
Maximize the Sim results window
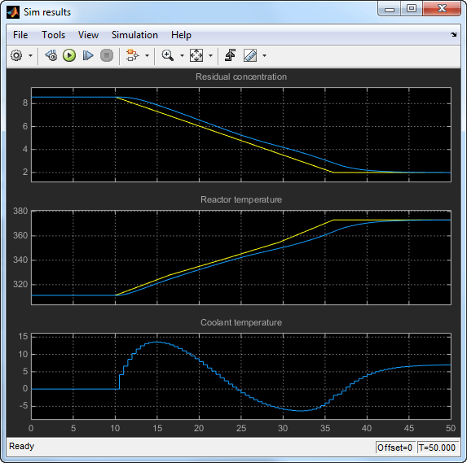(x=412, y=9)
